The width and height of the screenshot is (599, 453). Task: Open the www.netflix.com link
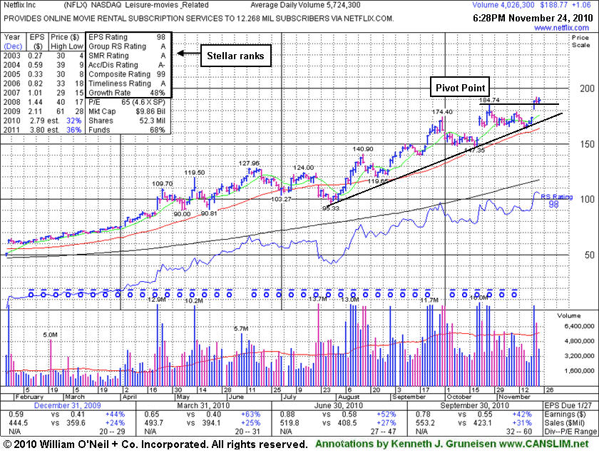[x=561, y=28]
